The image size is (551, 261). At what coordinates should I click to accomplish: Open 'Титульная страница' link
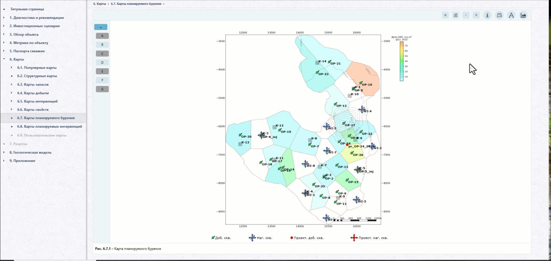27,9
